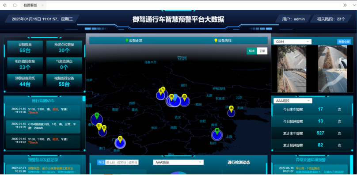Click the date and time header label

42,19
